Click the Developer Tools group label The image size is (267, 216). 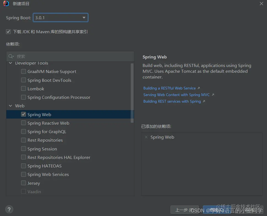31,63
